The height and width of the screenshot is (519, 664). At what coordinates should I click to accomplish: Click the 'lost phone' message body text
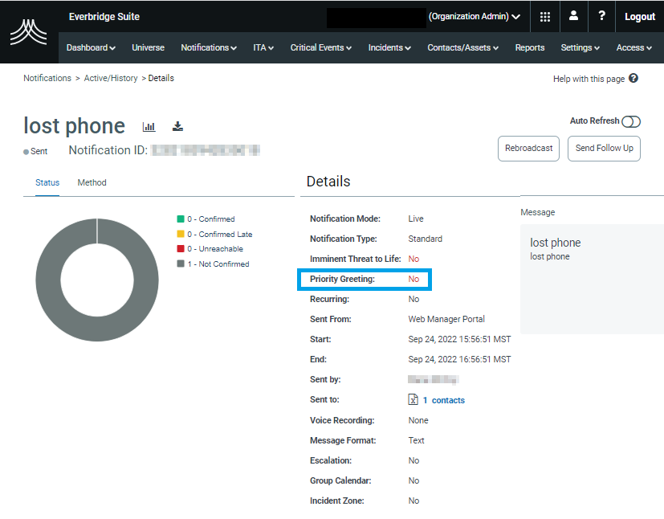[550, 257]
